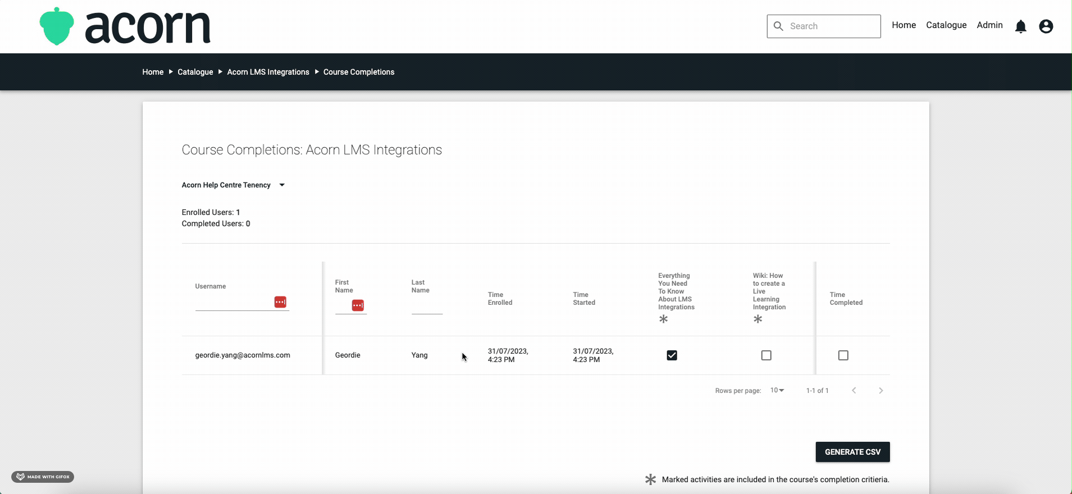This screenshot has height=494, width=1072.
Task: Open the user account profile icon
Action: point(1045,26)
